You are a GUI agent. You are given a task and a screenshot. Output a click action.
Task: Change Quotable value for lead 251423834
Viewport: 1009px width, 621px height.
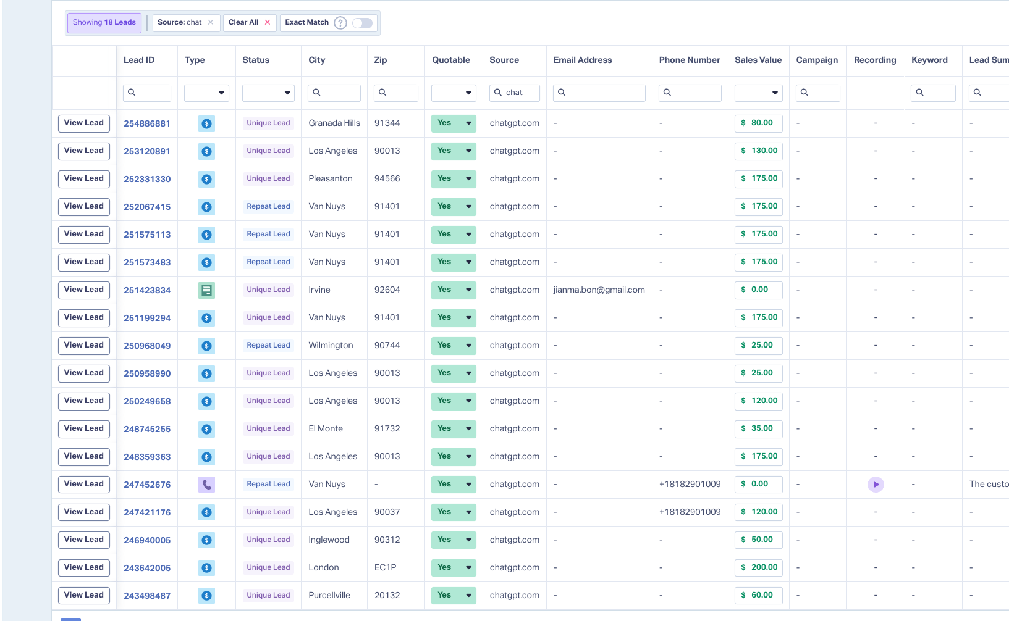coord(454,290)
